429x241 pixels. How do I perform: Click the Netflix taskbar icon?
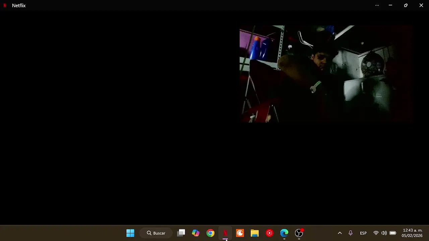click(x=225, y=233)
